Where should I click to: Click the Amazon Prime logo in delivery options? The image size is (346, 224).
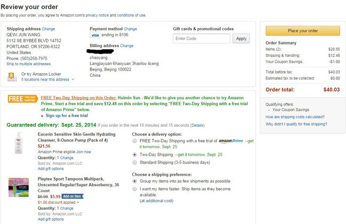pyautogui.click(x=231, y=141)
